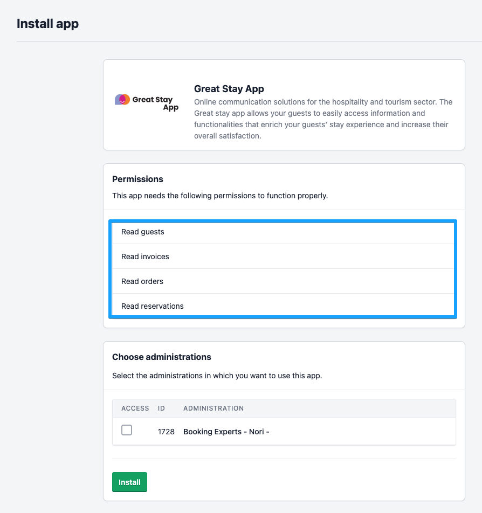Click the ID column header
This screenshot has height=513, width=482.
click(161, 408)
